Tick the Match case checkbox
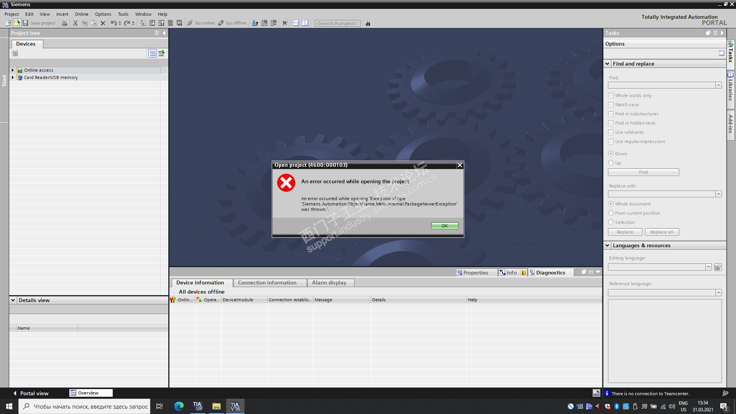736x414 pixels. coord(611,105)
